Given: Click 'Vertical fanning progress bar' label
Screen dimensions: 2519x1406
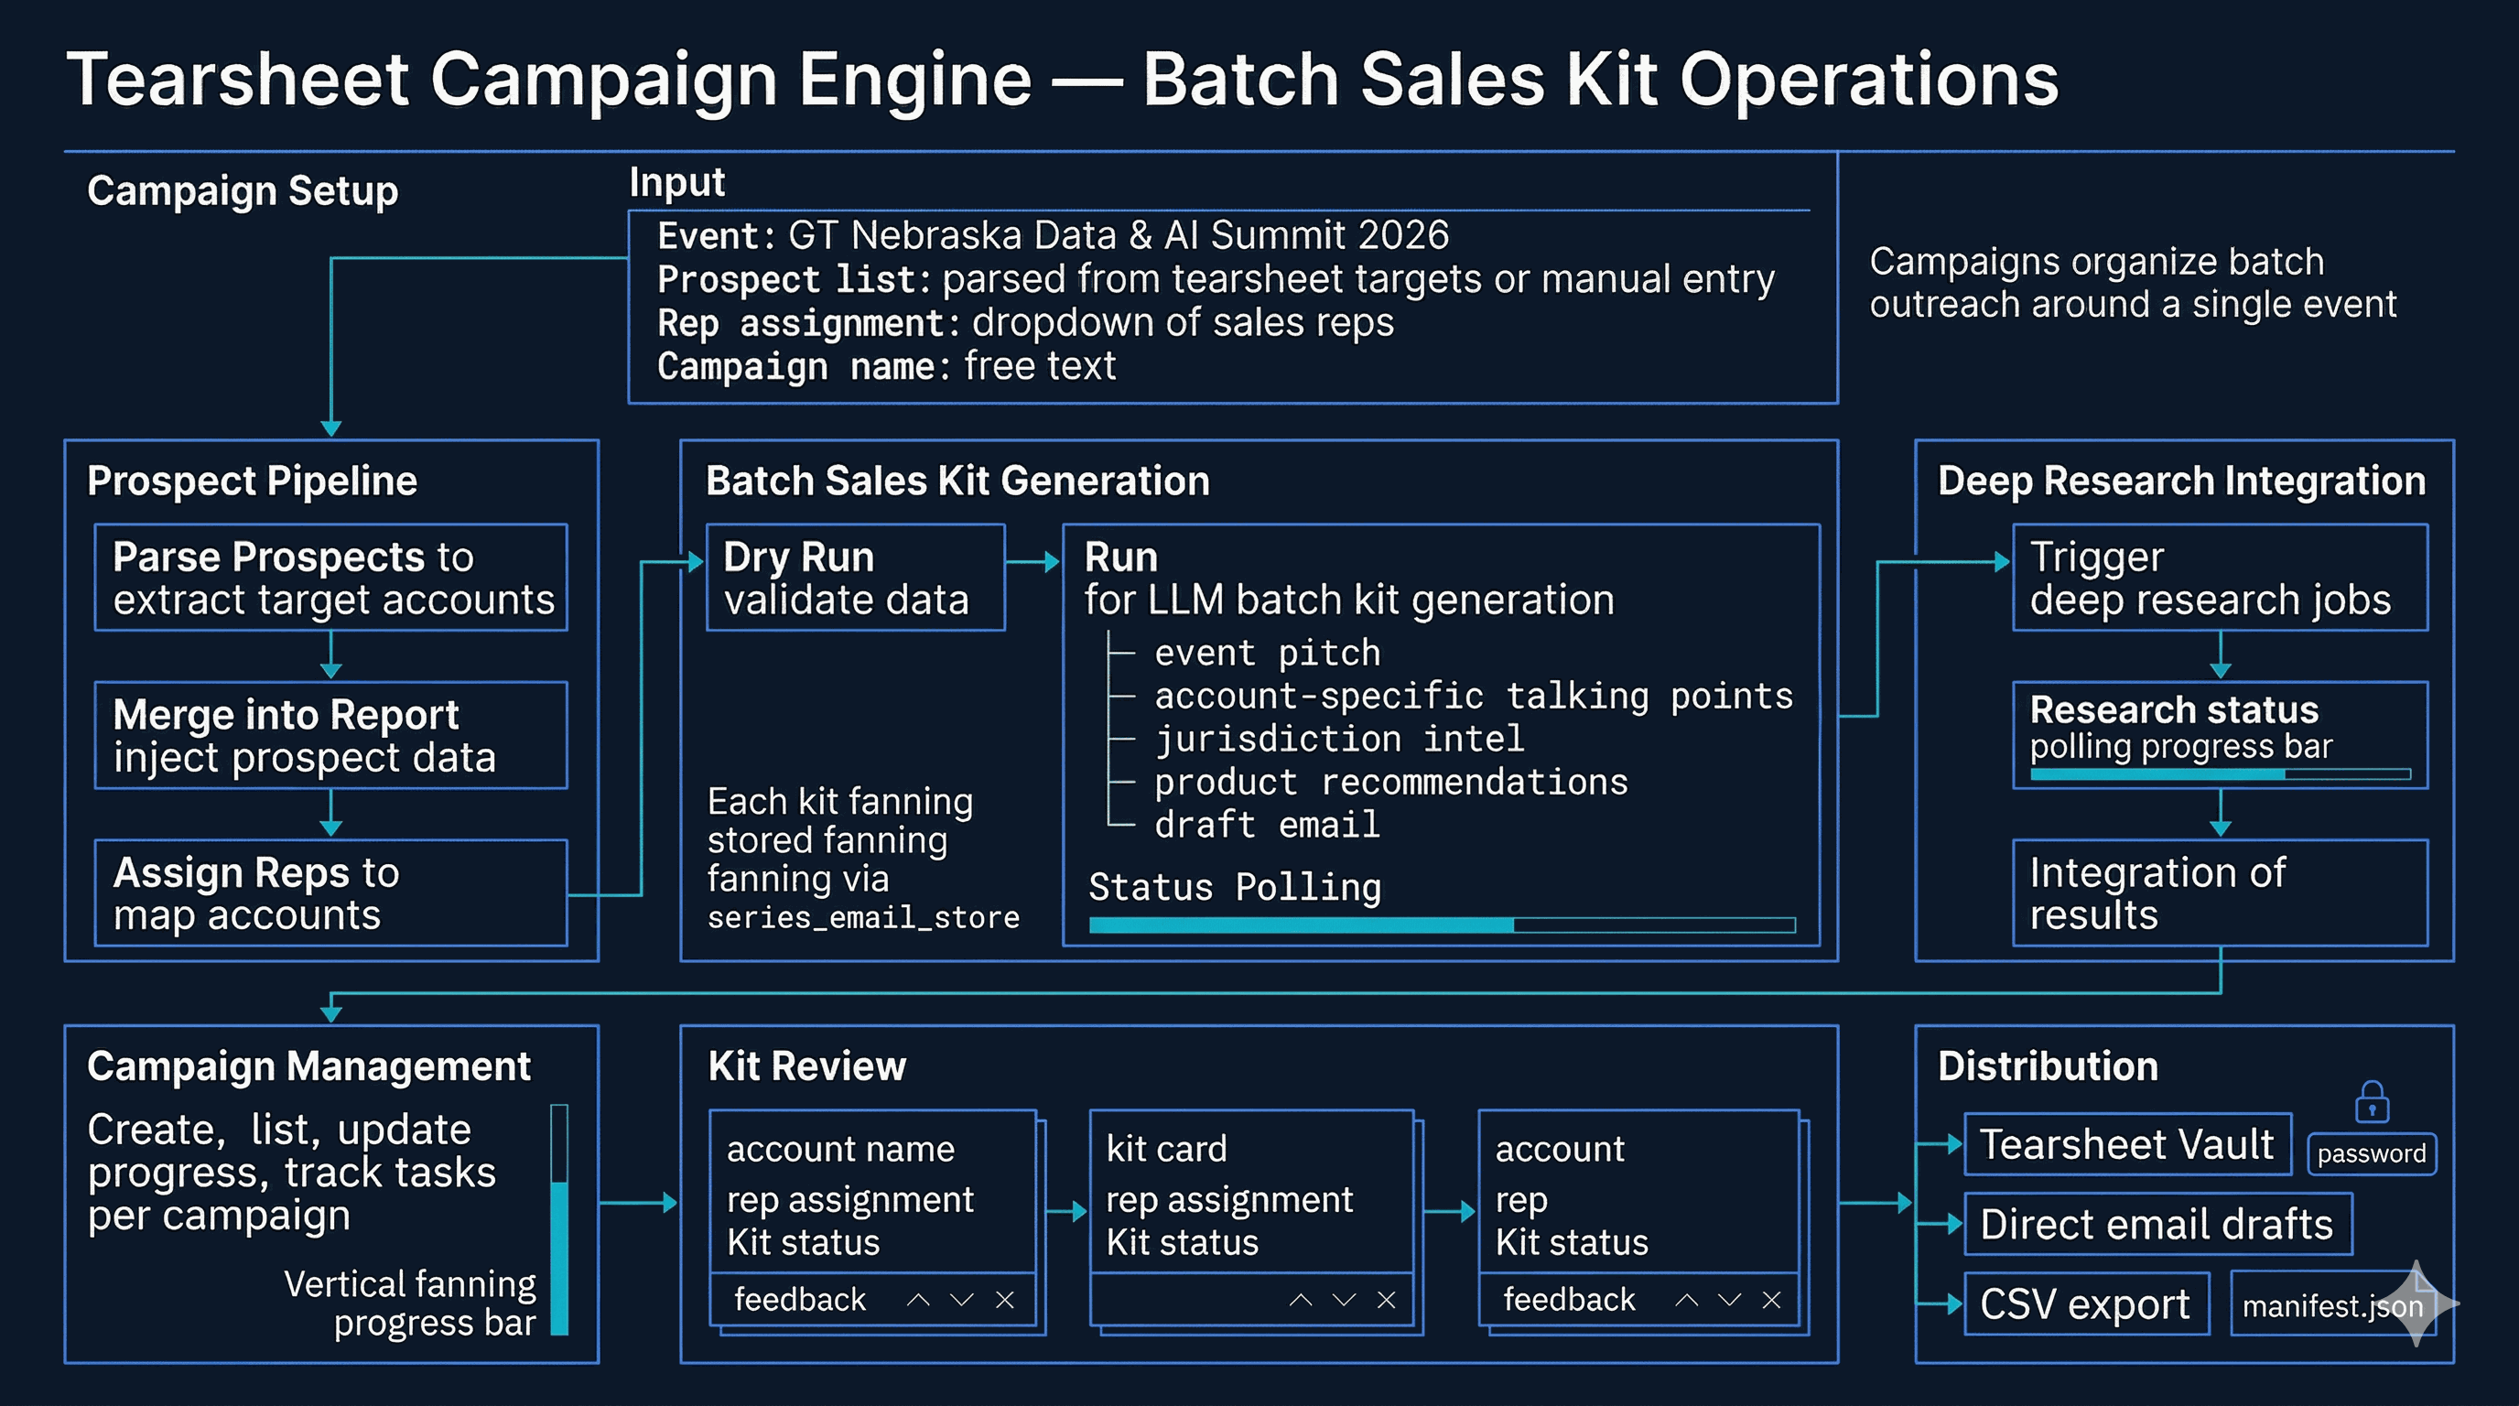Looking at the screenshot, I should (x=410, y=1303).
